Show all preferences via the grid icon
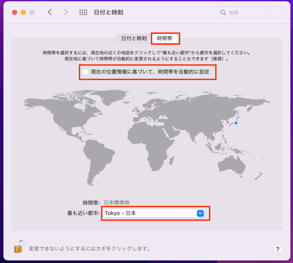The height and width of the screenshot is (263, 293). tap(83, 12)
